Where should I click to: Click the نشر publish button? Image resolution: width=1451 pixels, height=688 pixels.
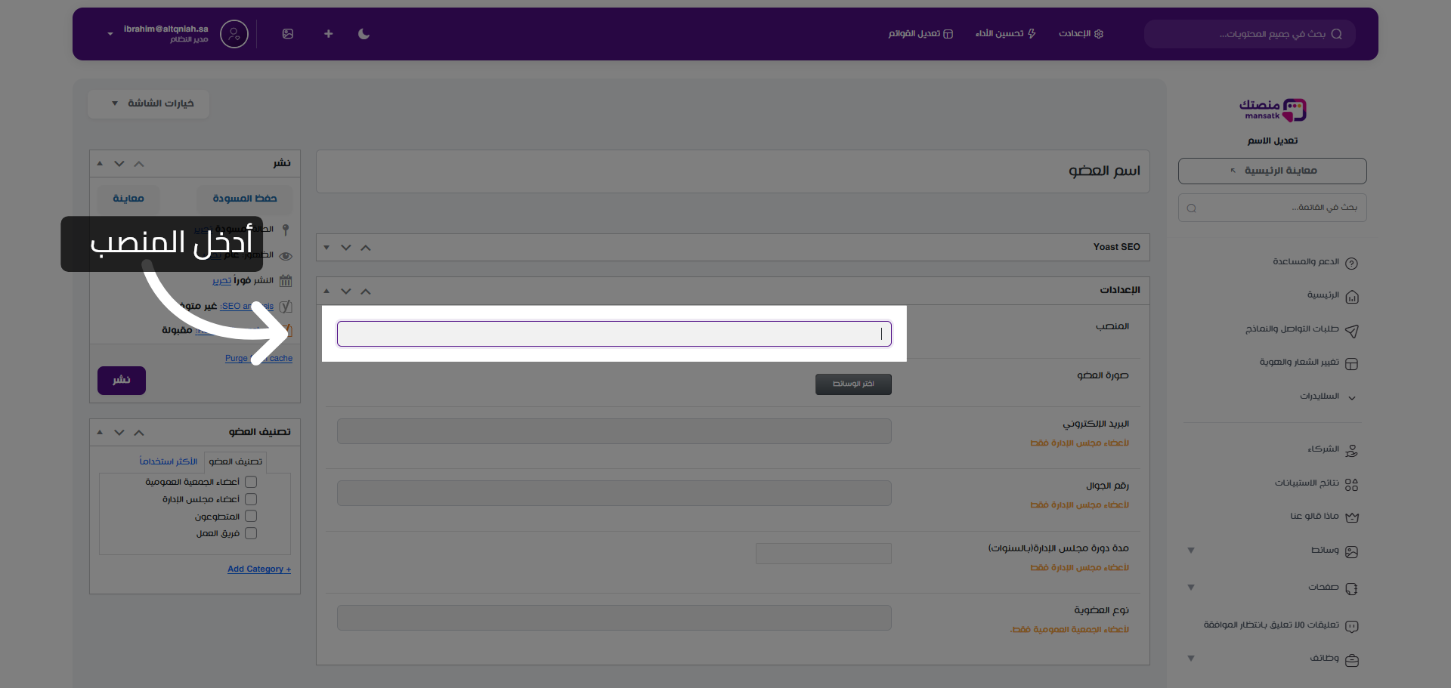122,381
